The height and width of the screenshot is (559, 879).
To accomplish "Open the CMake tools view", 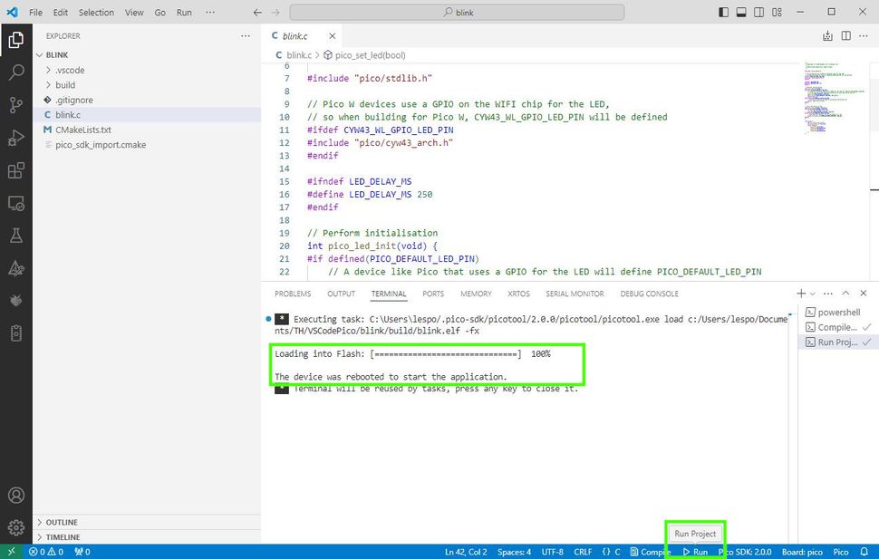I will (x=16, y=268).
